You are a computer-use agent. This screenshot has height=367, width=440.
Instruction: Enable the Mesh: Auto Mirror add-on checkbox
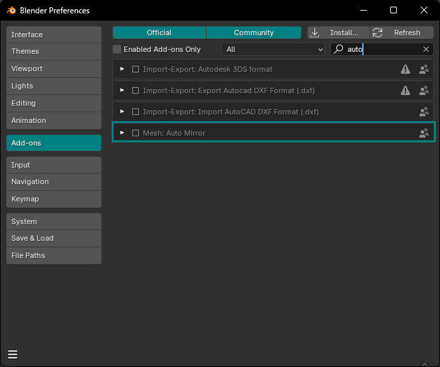(136, 133)
